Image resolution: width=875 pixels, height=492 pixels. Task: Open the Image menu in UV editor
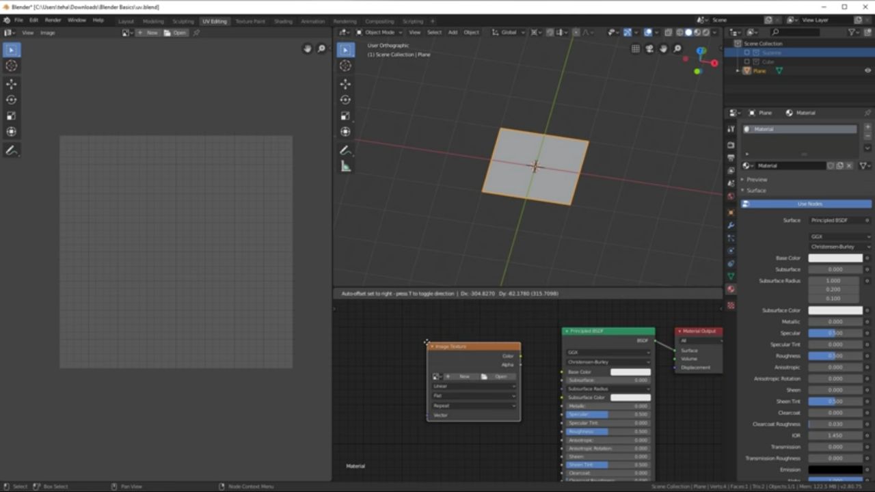coord(47,32)
